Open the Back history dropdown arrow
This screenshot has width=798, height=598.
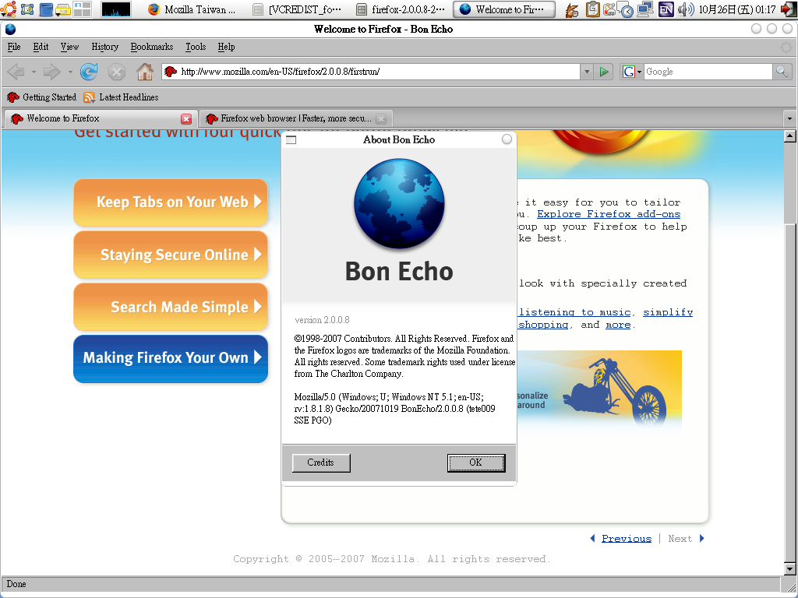(x=34, y=72)
